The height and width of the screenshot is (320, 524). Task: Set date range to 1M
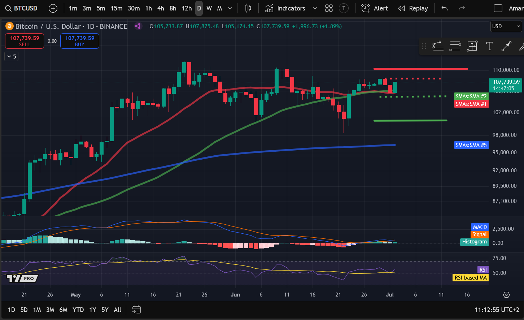pos(37,310)
